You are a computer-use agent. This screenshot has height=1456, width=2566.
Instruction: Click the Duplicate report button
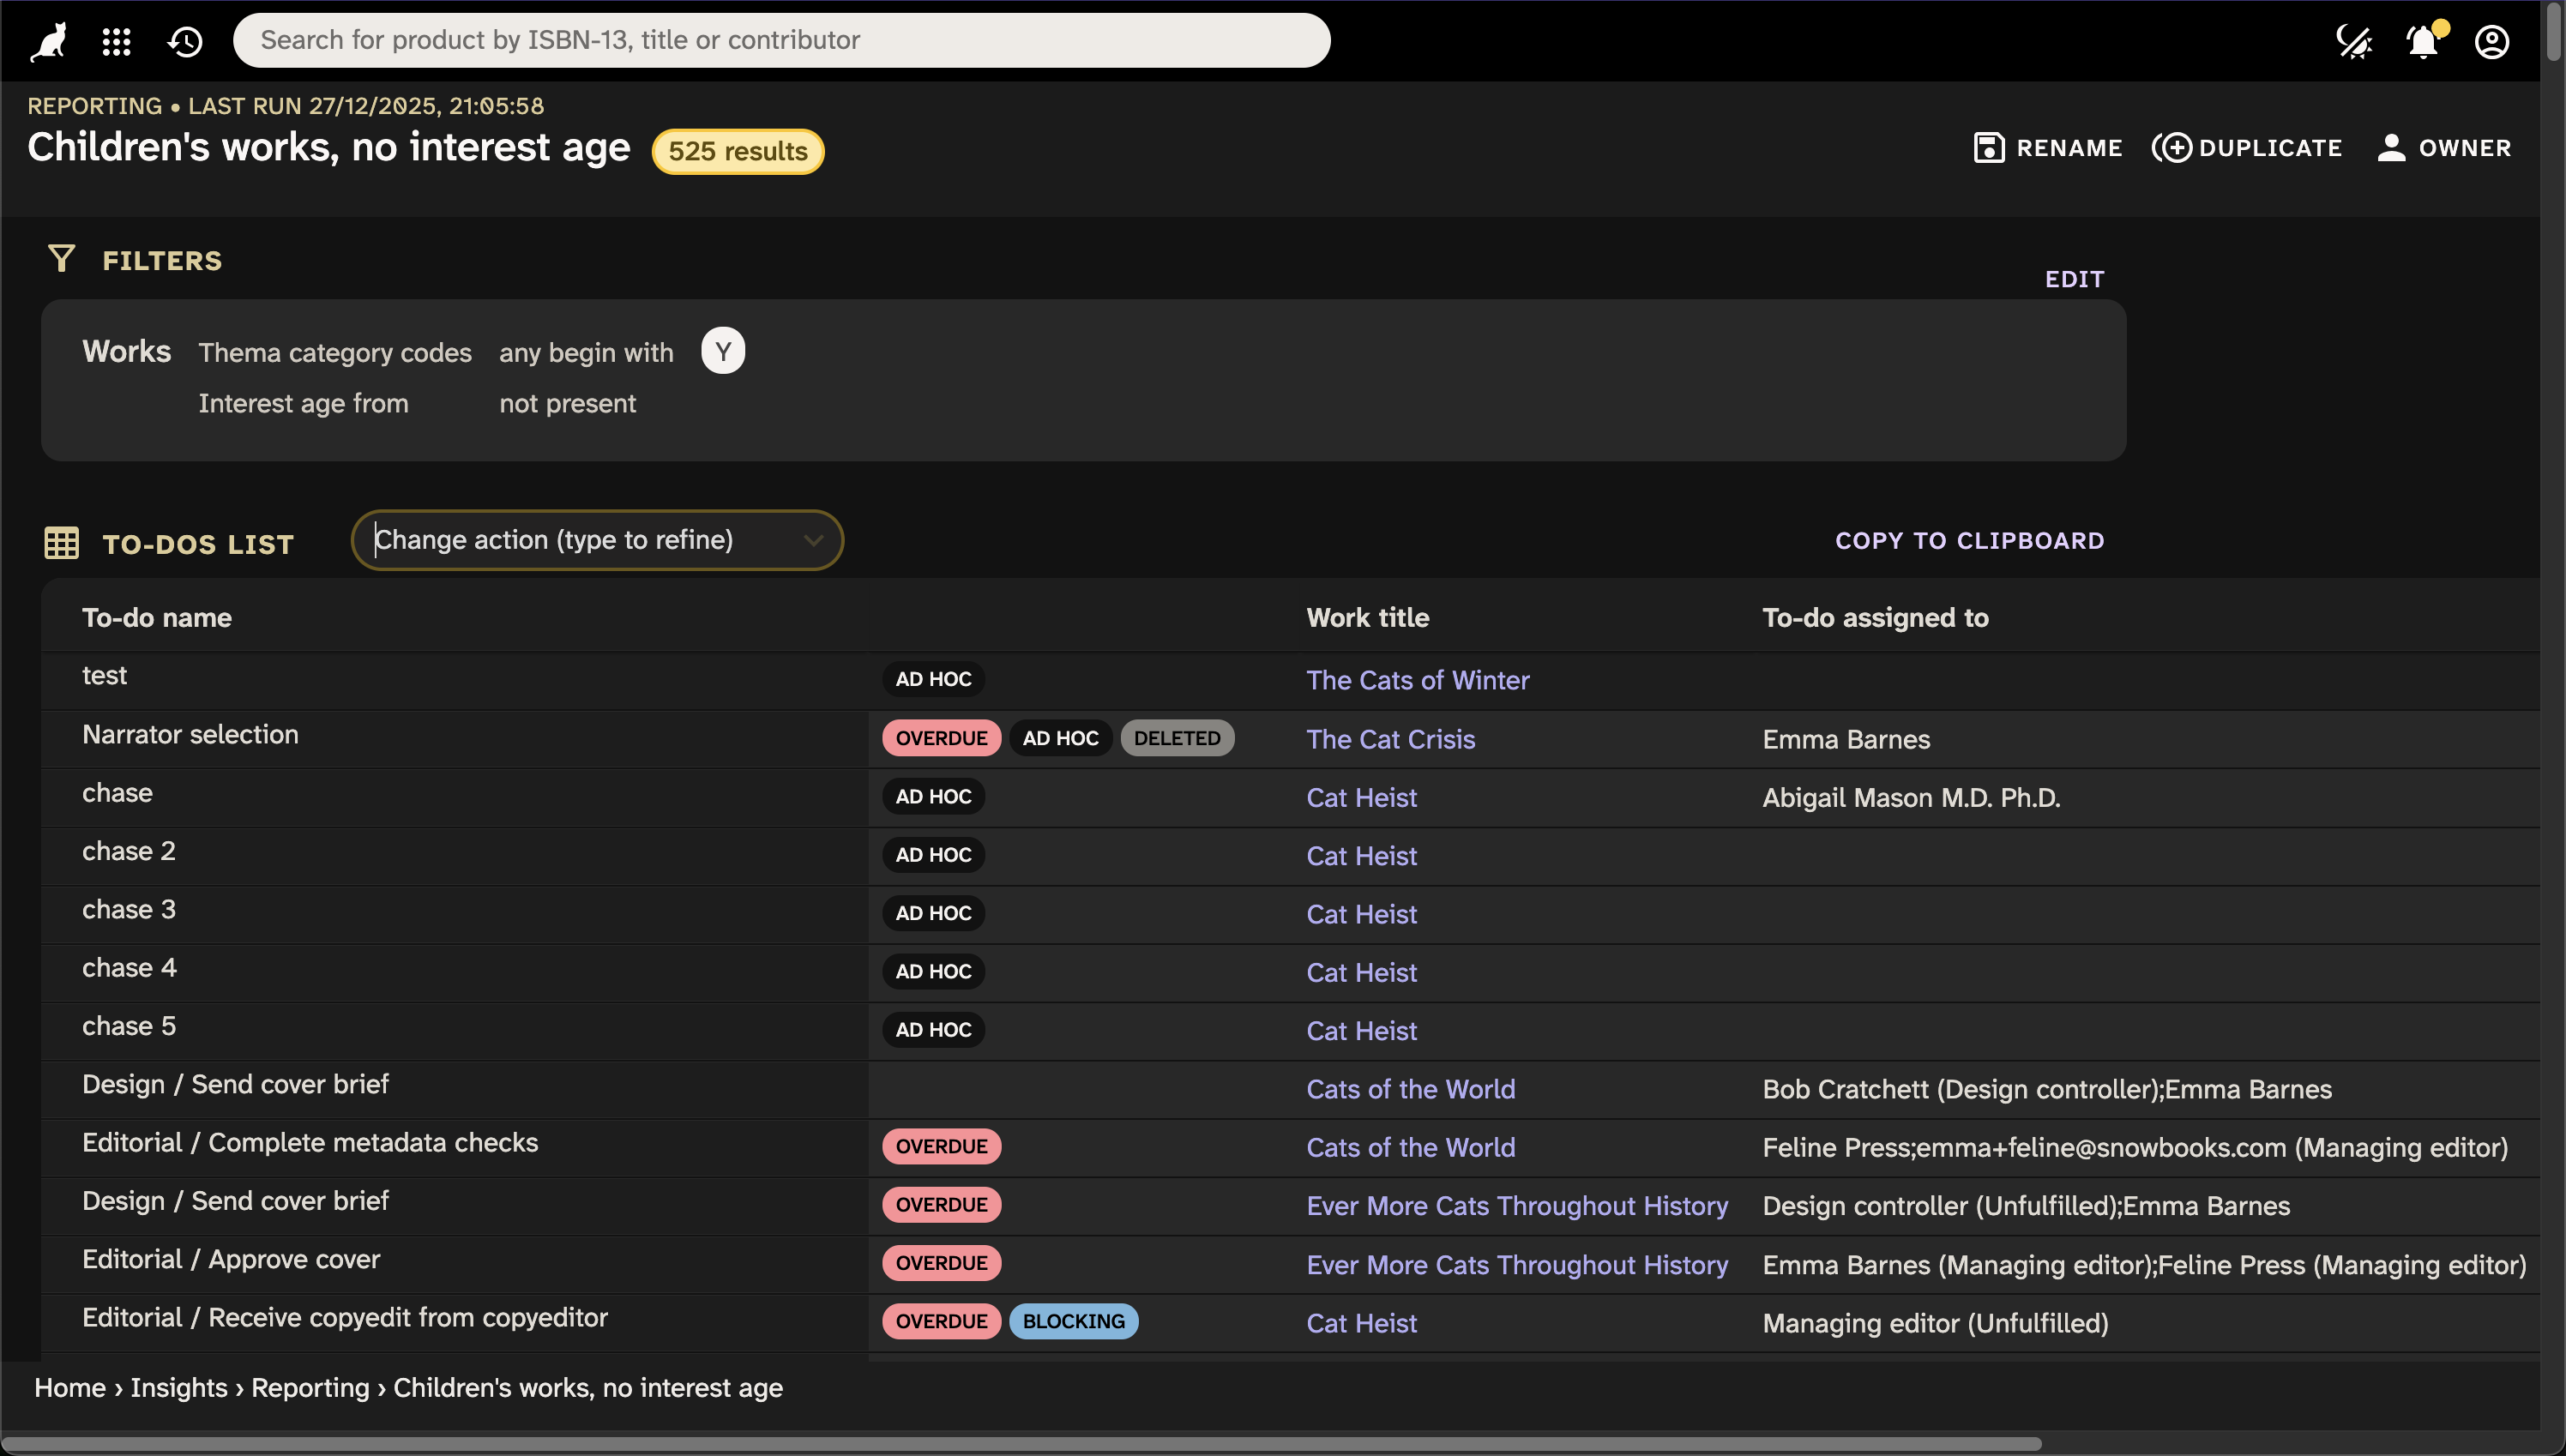click(2247, 148)
